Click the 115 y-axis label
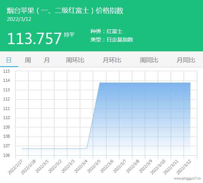The width and height of the screenshot is (203, 183). [6, 71]
